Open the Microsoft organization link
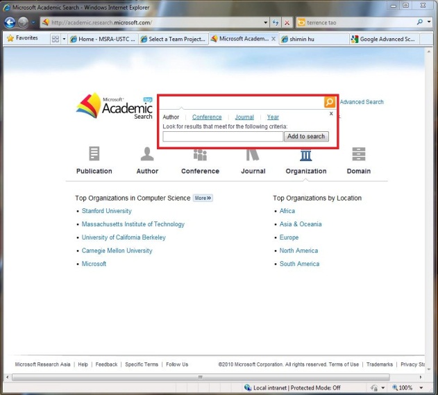This screenshot has width=438, height=395. point(94,264)
